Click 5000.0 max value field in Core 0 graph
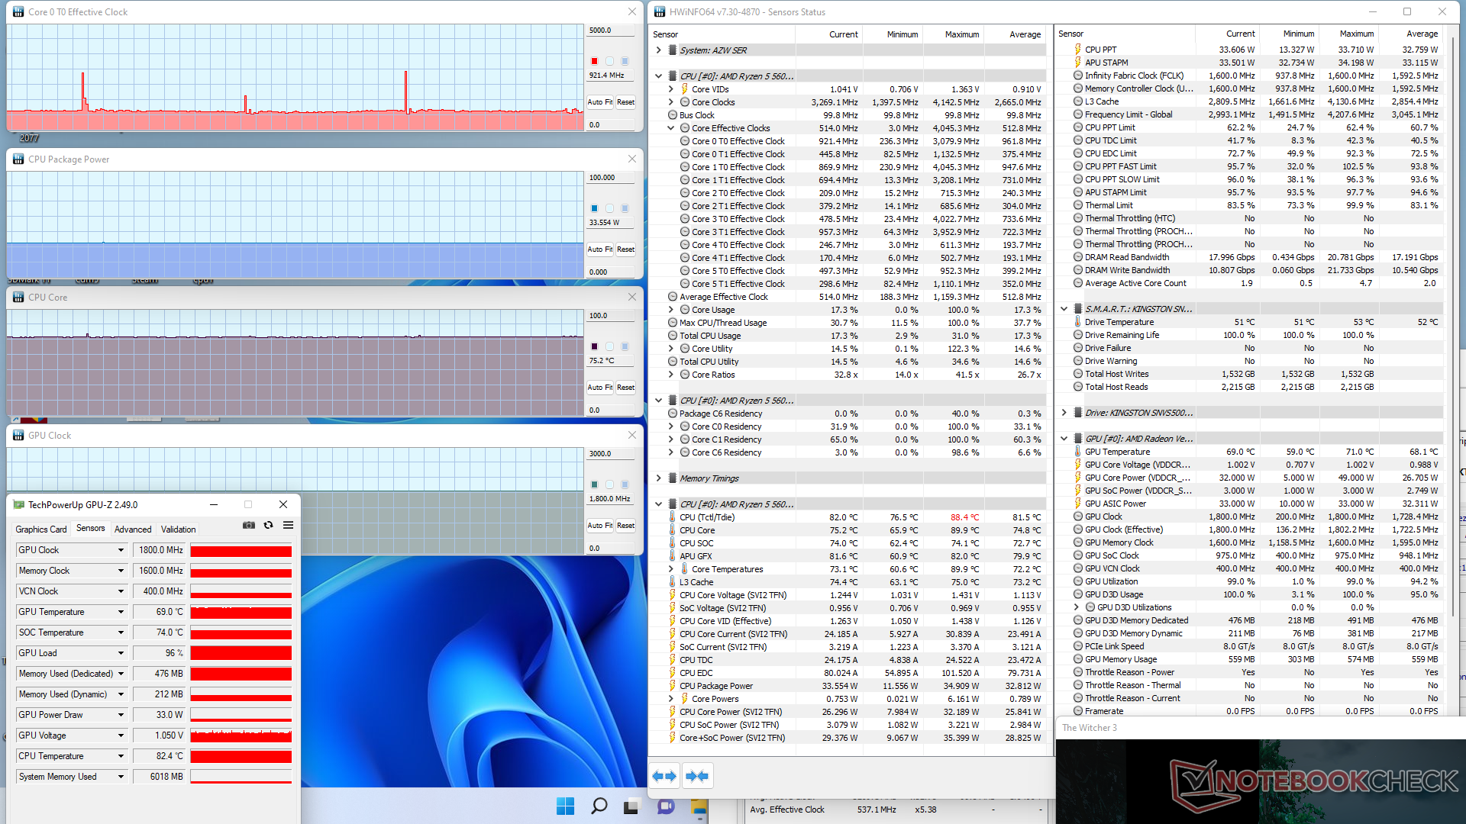The width and height of the screenshot is (1466, 824). (x=610, y=31)
